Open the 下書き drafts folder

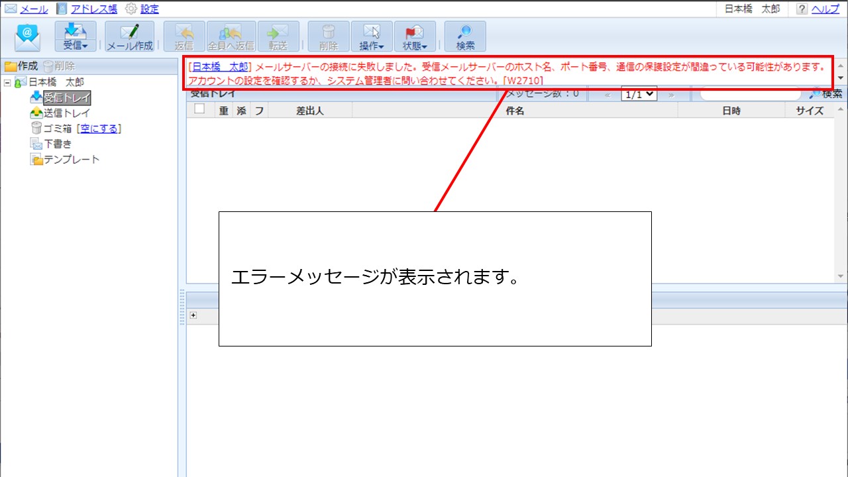point(58,144)
